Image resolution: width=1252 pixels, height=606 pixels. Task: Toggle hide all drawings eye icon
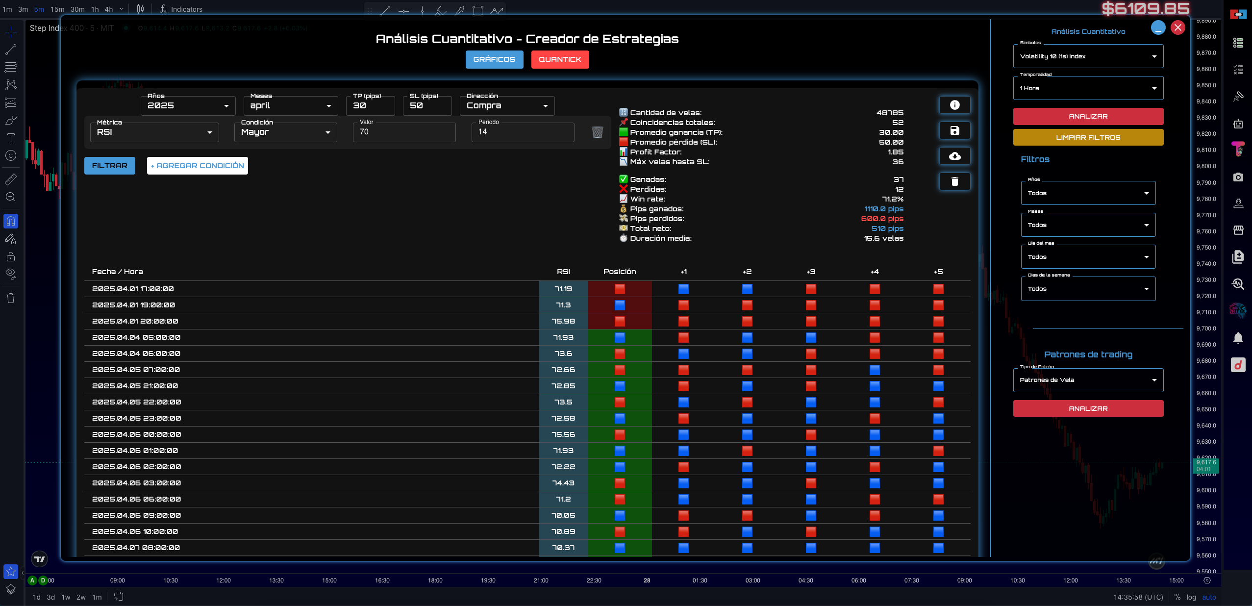click(11, 274)
